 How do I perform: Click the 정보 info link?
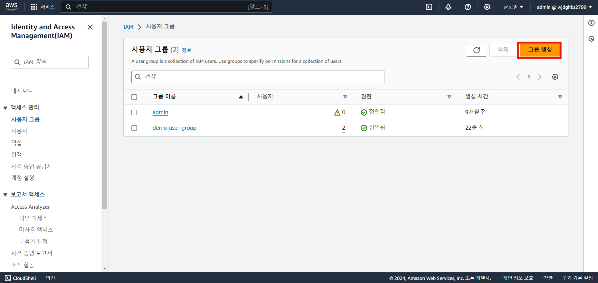coord(187,50)
